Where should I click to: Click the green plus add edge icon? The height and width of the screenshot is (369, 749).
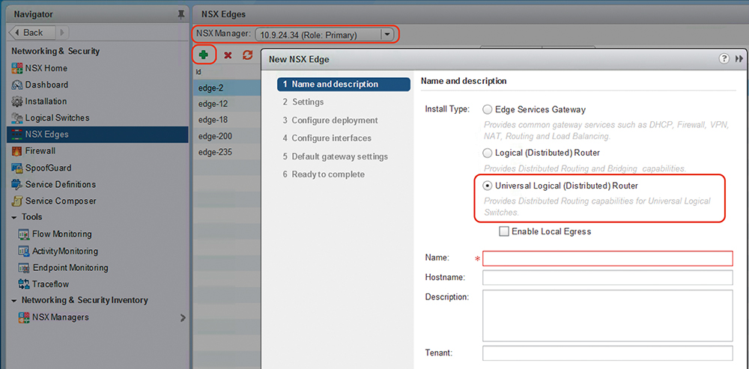pyautogui.click(x=204, y=55)
